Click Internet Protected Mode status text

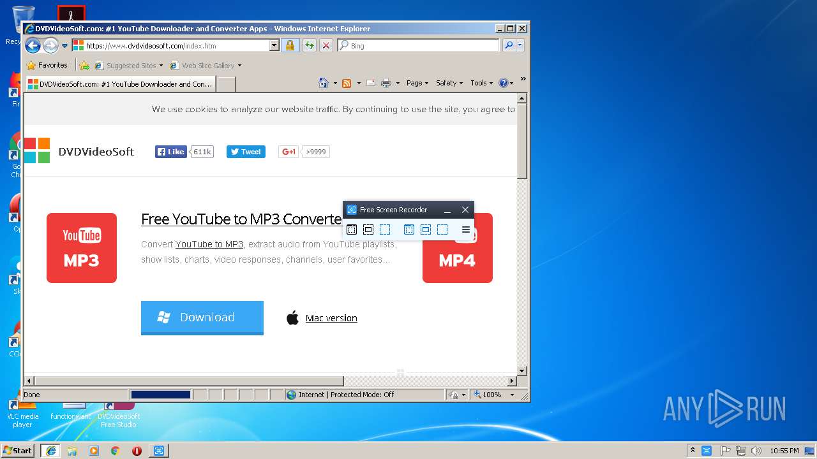(x=347, y=395)
